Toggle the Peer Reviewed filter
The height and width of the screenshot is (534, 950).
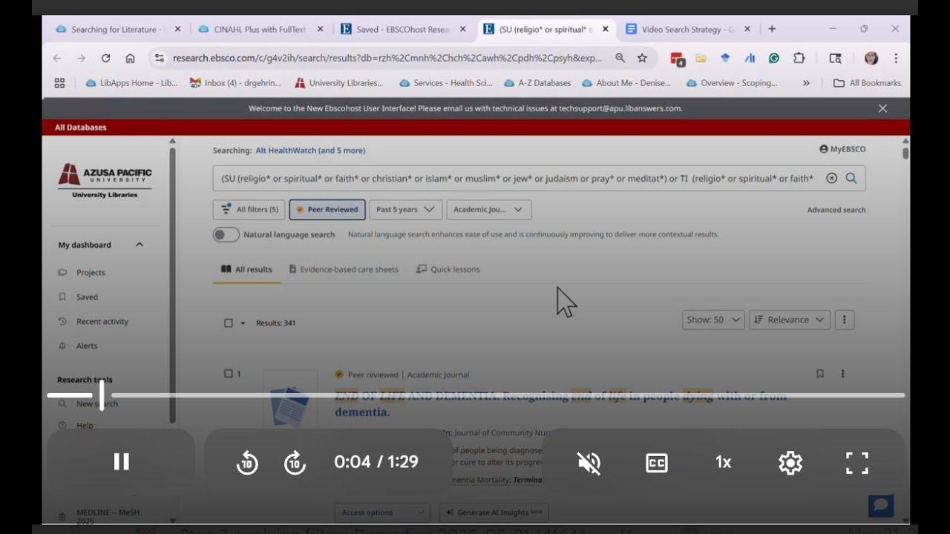(x=327, y=209)
